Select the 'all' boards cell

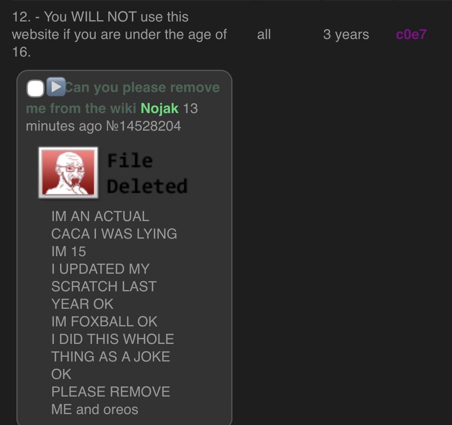[x=264, y=35]
